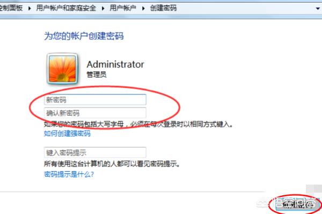Open the address bar history dropdown
Image resolution: width=322 pixels, height=214 pixels.
tap(318, 9)
